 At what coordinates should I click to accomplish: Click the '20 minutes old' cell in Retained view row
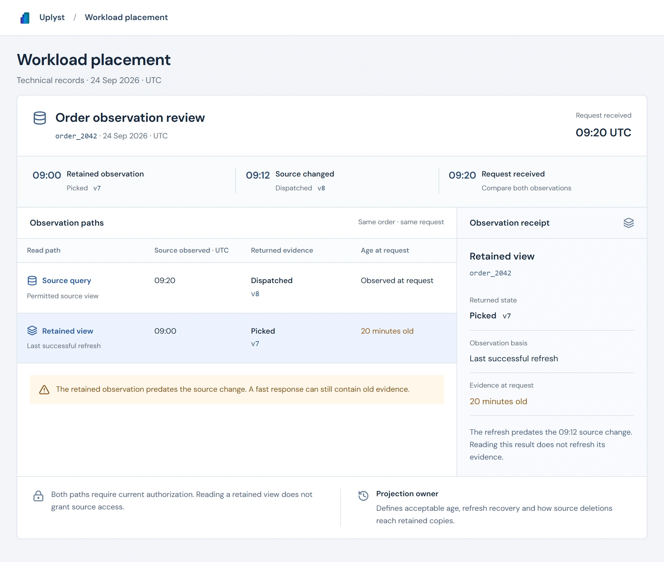387,331
